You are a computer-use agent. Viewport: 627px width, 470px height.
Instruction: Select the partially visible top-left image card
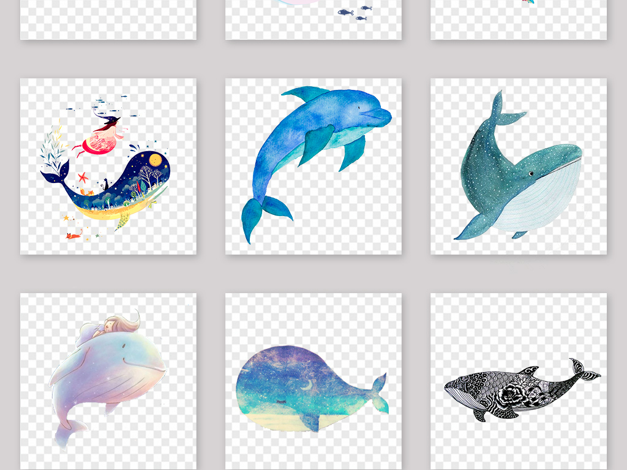[x=108, y=18]
